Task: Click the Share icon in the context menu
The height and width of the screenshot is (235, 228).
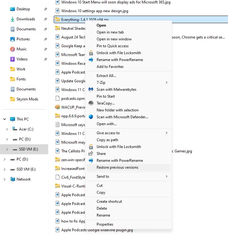Action: [x=91, y=154]
